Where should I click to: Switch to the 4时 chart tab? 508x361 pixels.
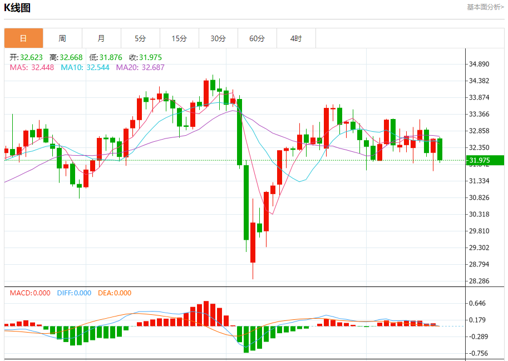(296, 38)
